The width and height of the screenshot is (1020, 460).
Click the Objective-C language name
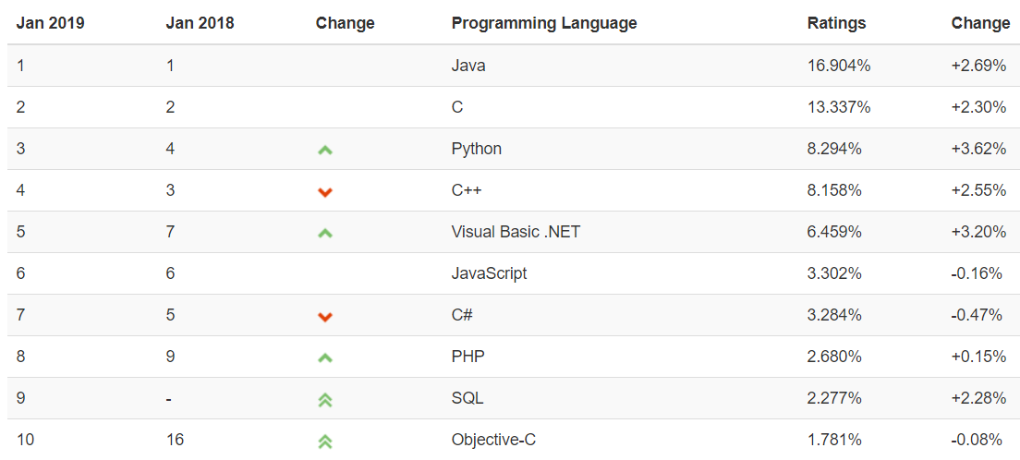click(493, 440)
